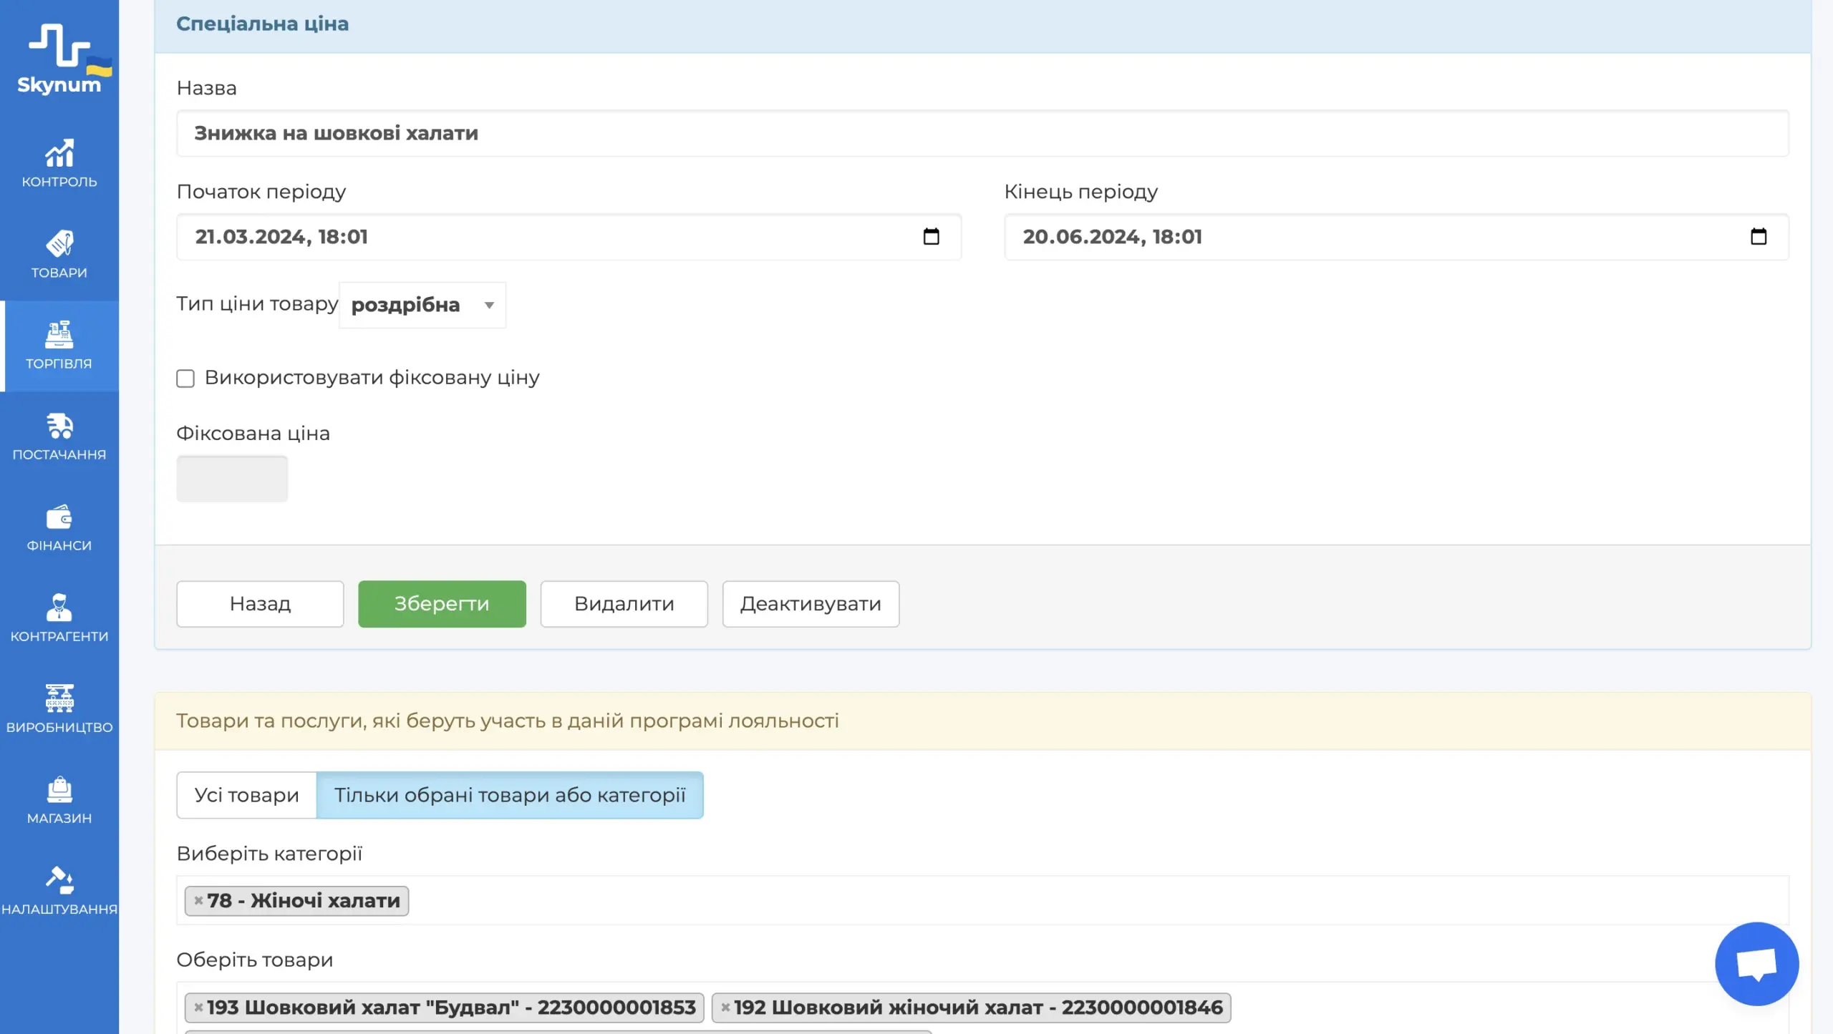Screen dimensions: 1833x1034
Task: Open Контрагенти person icon
Action: (59, 608)
